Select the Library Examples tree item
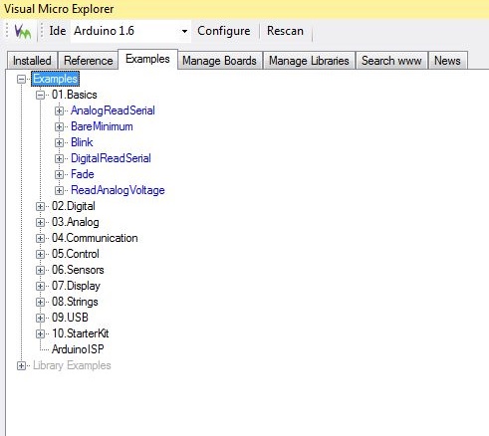 click(x=72, y=365)
